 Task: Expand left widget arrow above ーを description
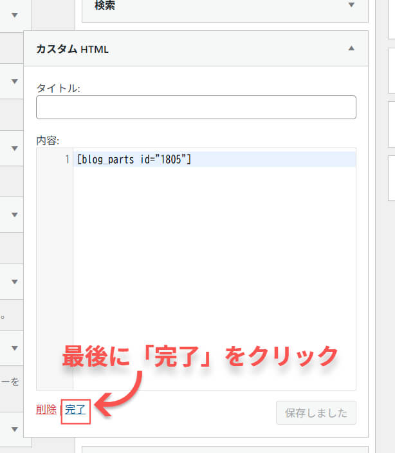[x=14, y=349]
